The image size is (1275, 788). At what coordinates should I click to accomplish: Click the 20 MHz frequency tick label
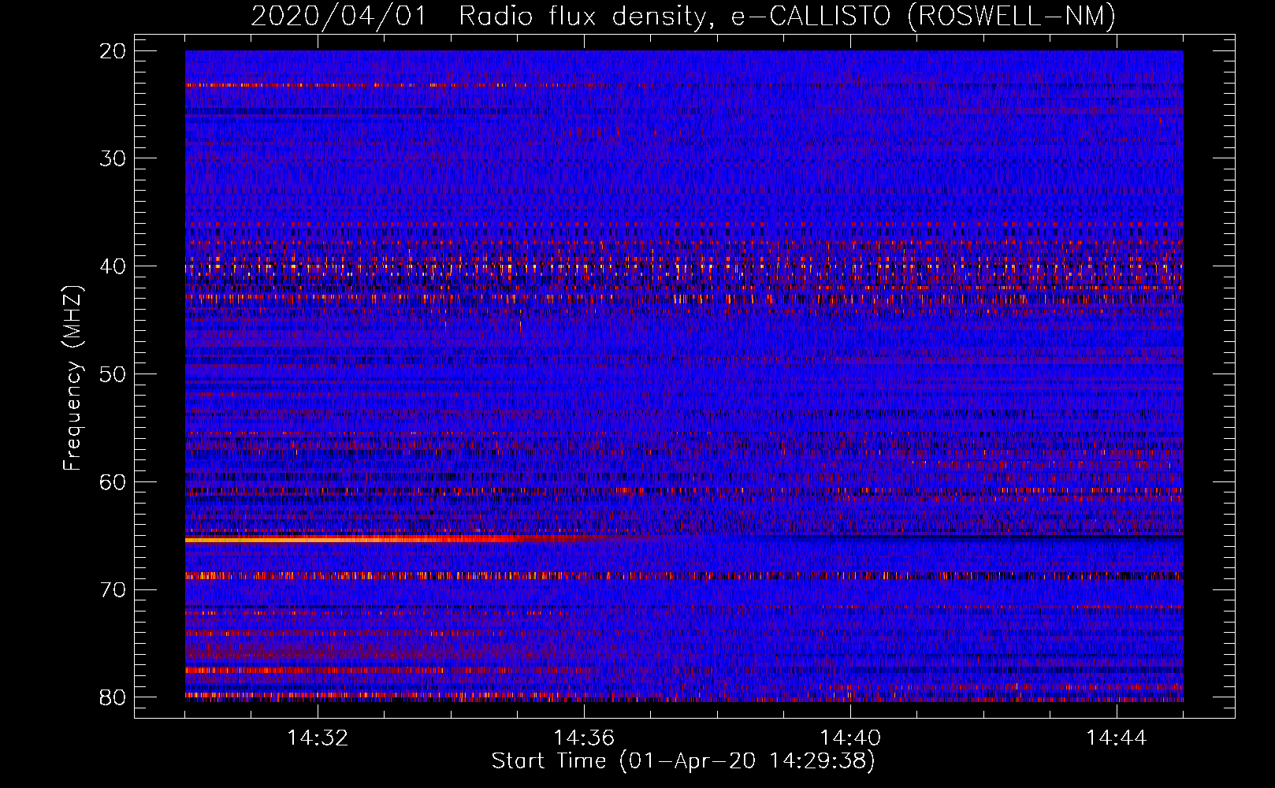tap(113, 51)
